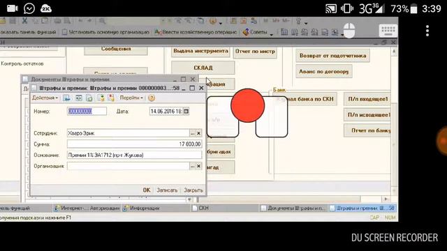This screenshot has width=447, height=251.
Task: Open Выдача инструмента
Action: (200, 52)
